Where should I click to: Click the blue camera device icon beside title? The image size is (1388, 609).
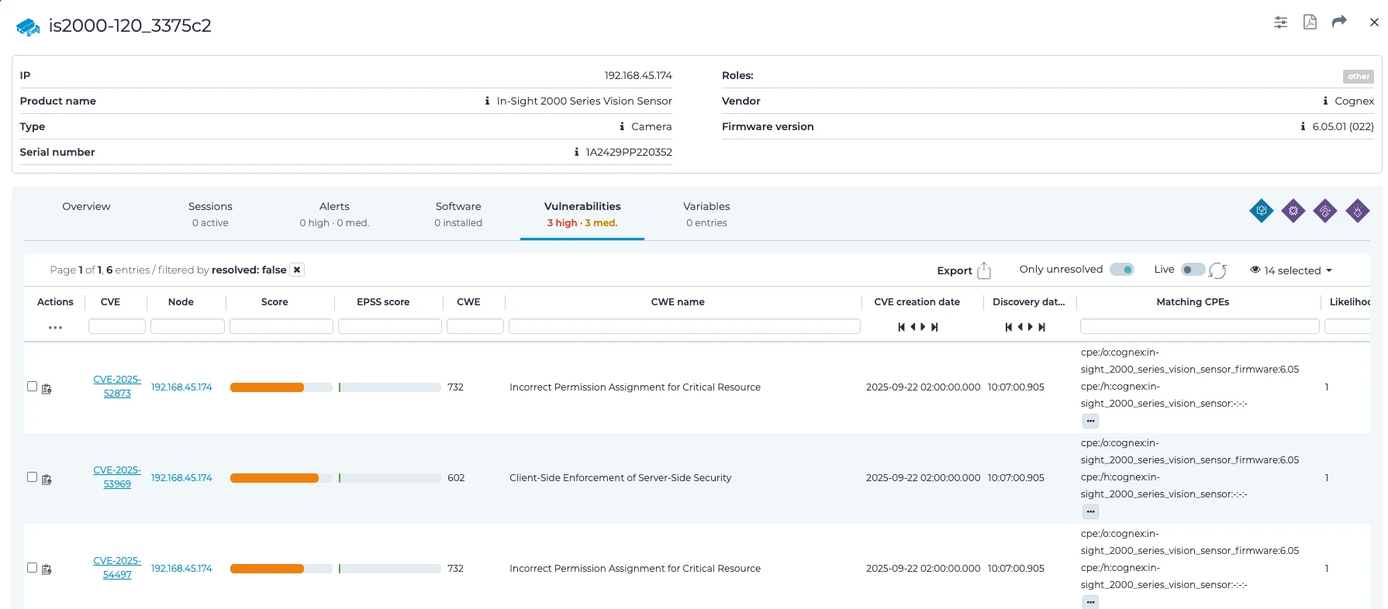(x=28, y=27)
